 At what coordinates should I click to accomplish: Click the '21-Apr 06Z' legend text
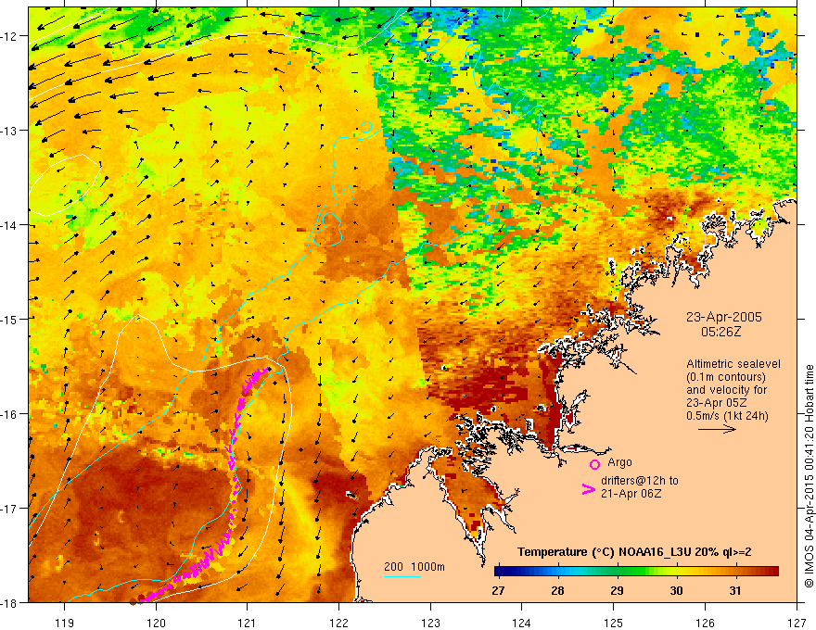631,494
